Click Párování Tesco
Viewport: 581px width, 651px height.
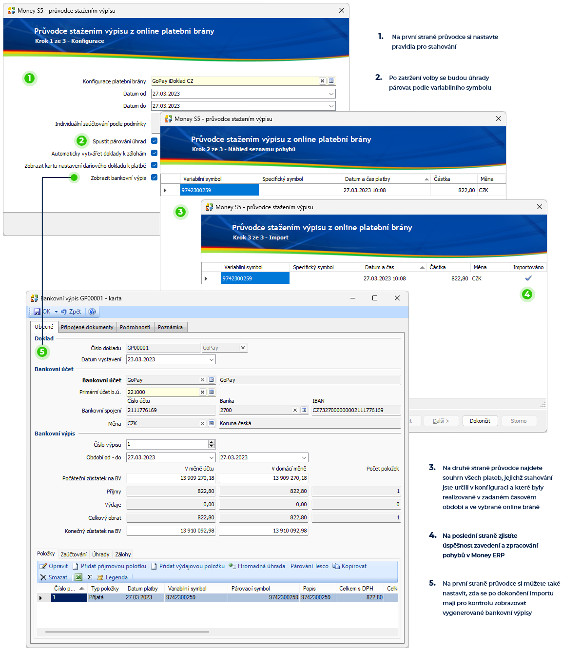(x=310, y=566)
